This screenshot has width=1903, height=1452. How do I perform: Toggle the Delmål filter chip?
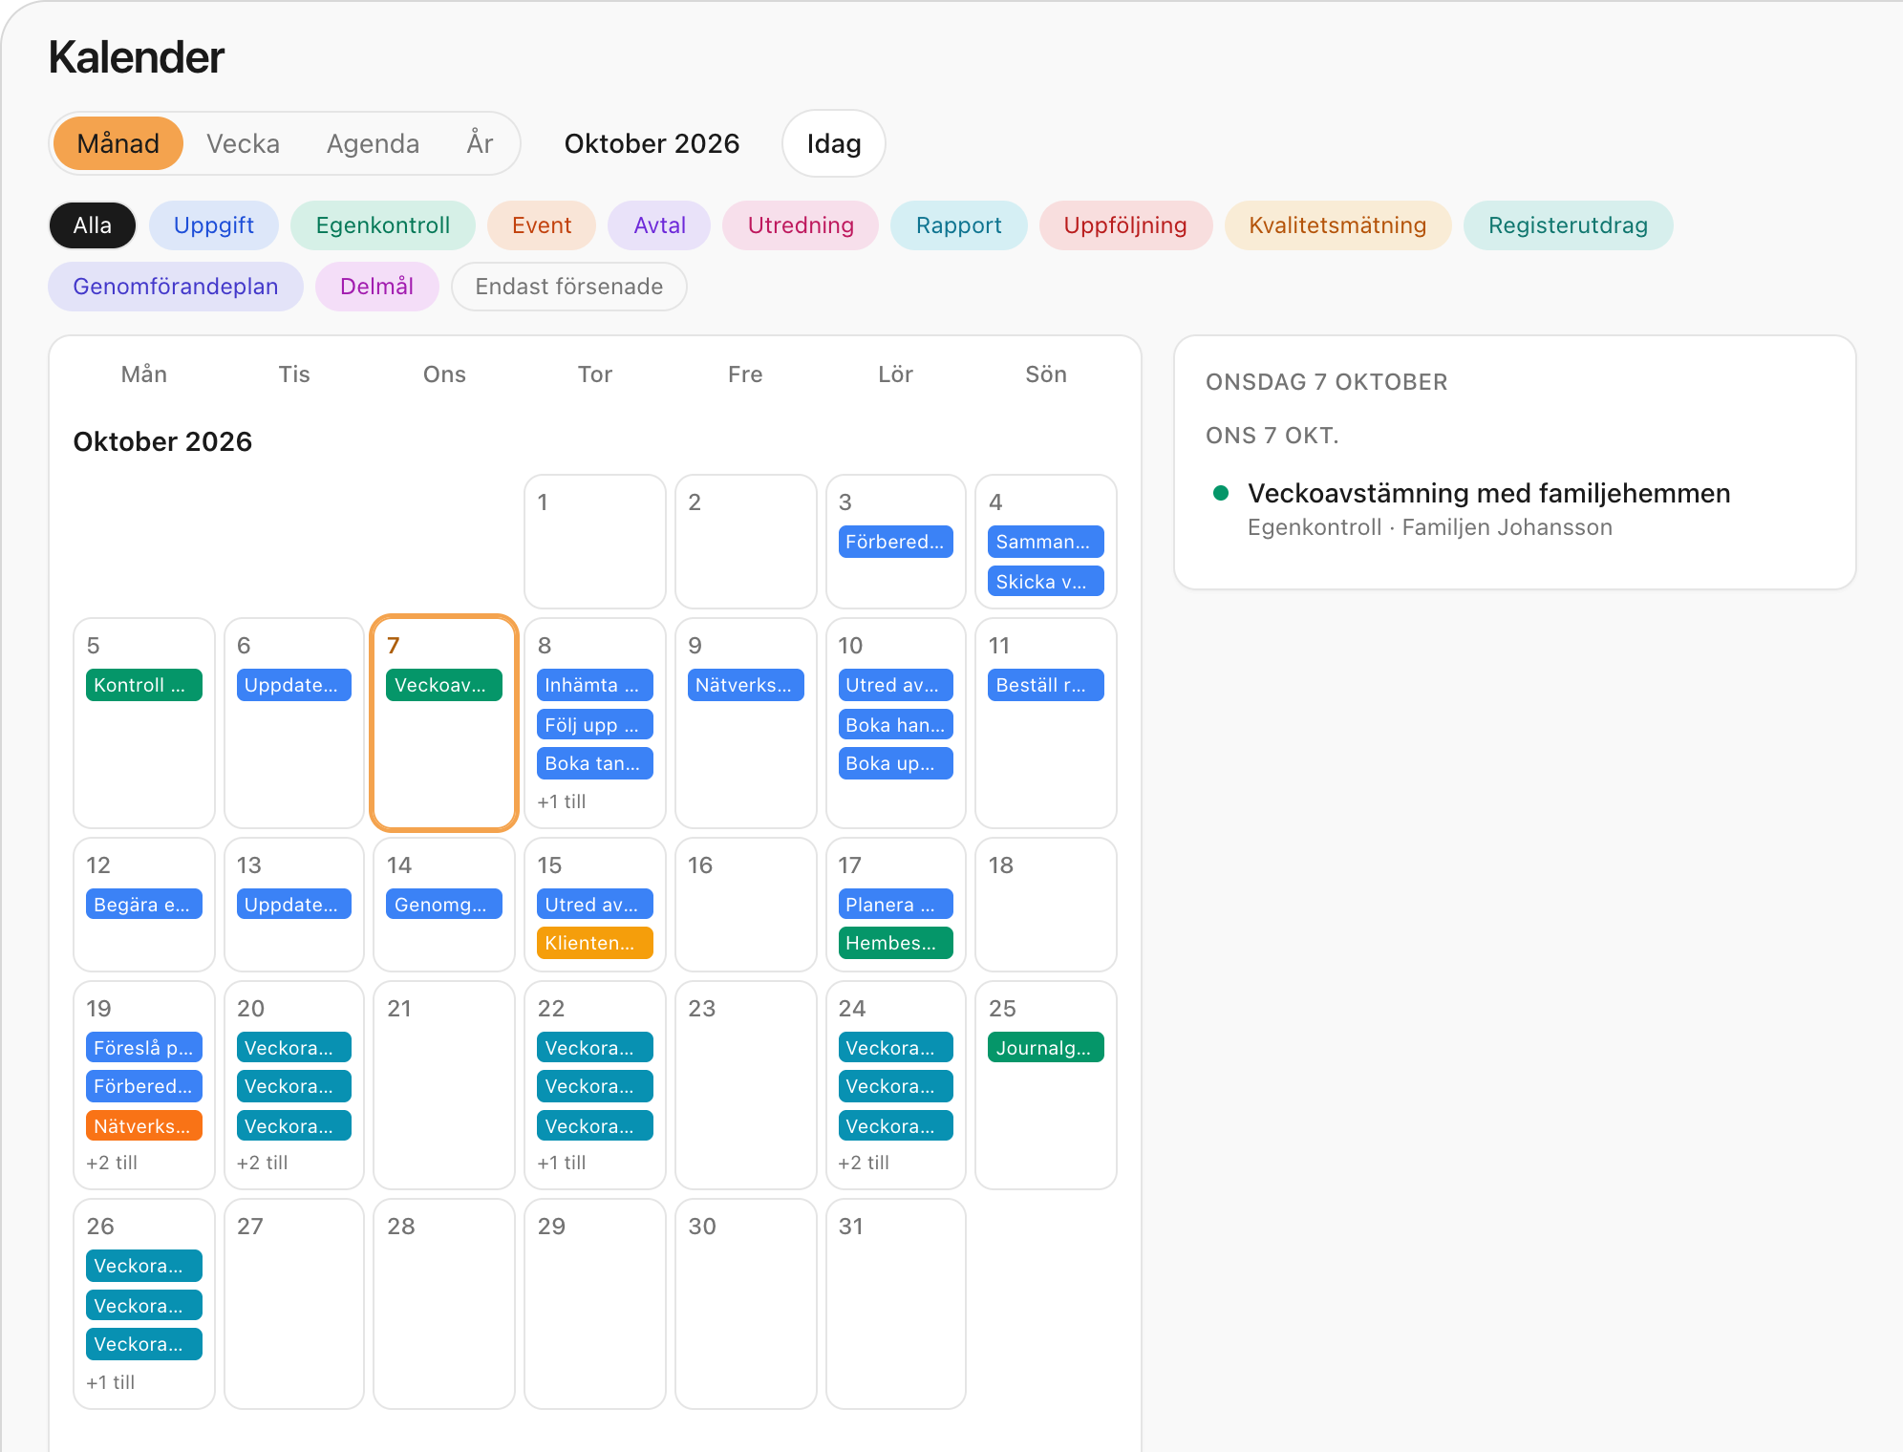(x=377, y=287)
